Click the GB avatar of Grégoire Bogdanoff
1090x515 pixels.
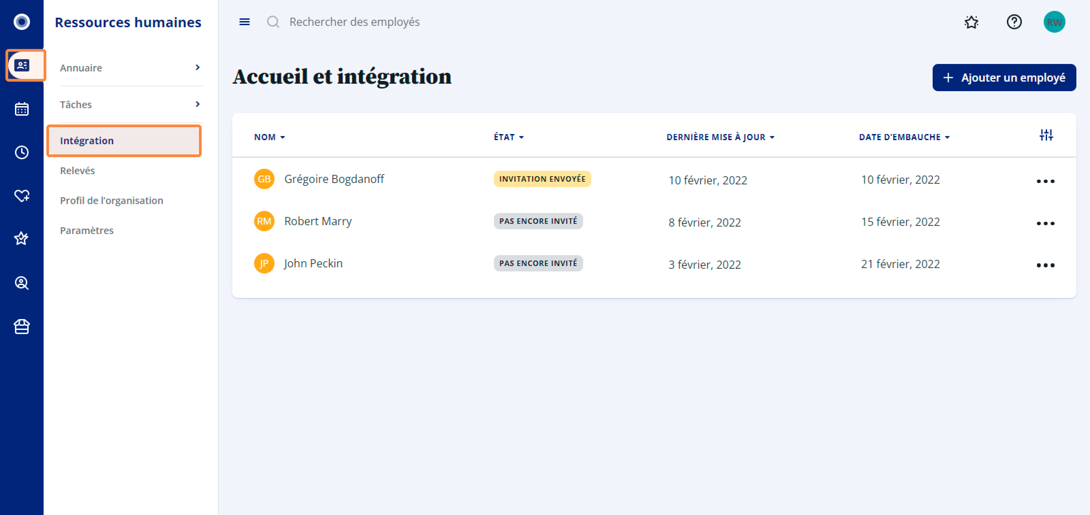point(264,179)
